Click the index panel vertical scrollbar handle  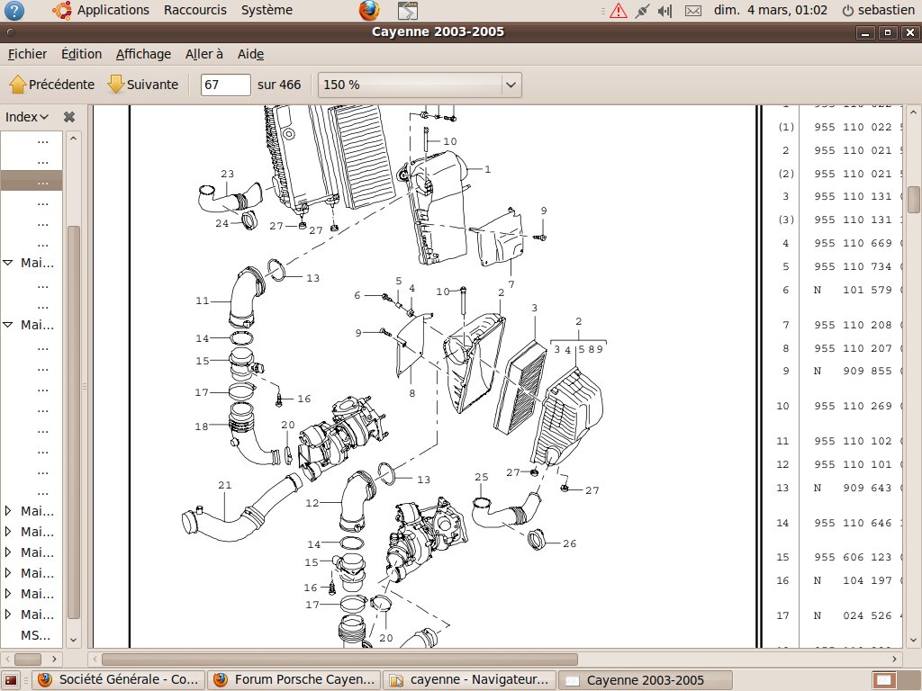[x=73, y=422]
